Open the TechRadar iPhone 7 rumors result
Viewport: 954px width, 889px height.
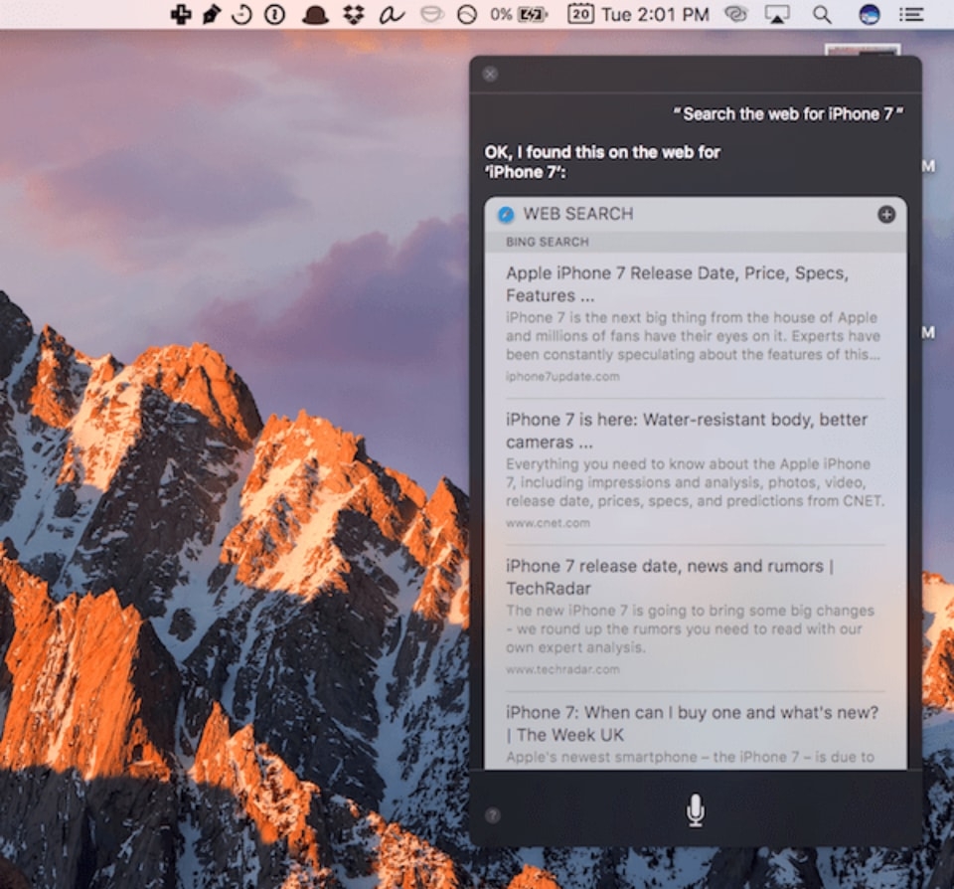669,577
